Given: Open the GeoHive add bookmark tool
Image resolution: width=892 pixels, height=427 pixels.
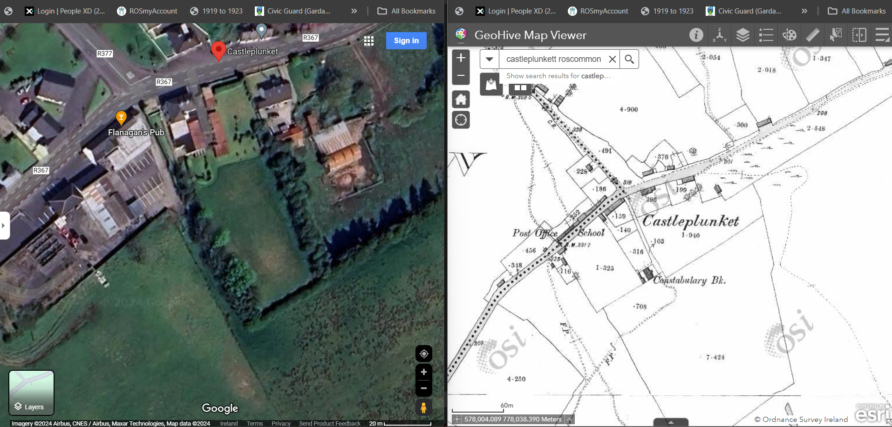Looking at the screenshot, I should [x=491, y=84].
